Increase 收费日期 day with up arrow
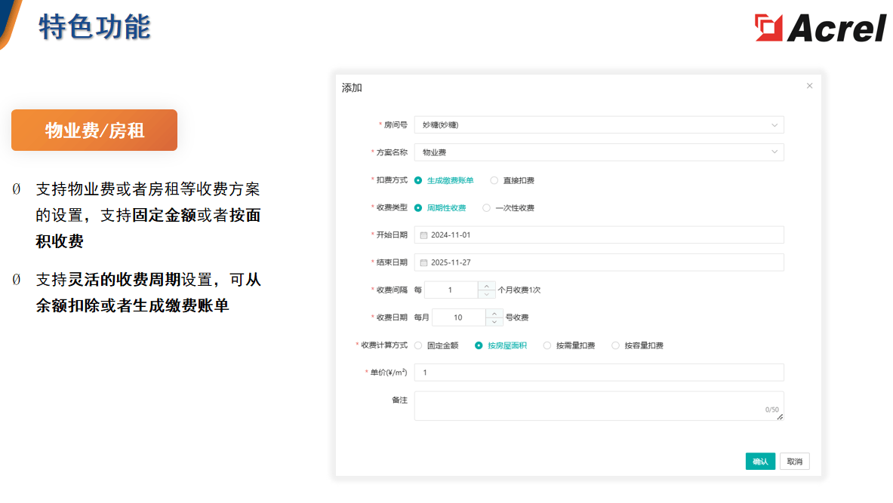The height and width of the screenshot is (503, 893). click(x=494, y=313)
